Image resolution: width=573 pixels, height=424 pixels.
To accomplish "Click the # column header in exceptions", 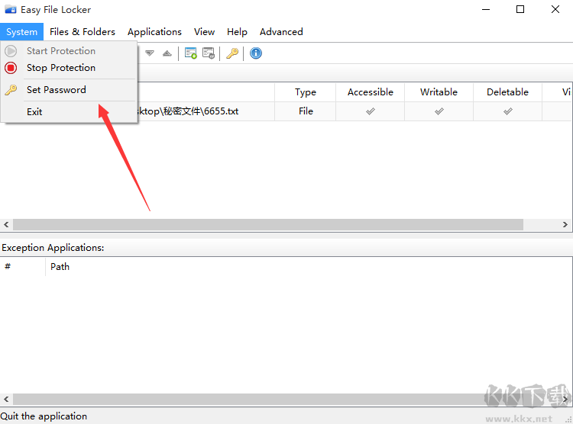I will tap(23, 267).
